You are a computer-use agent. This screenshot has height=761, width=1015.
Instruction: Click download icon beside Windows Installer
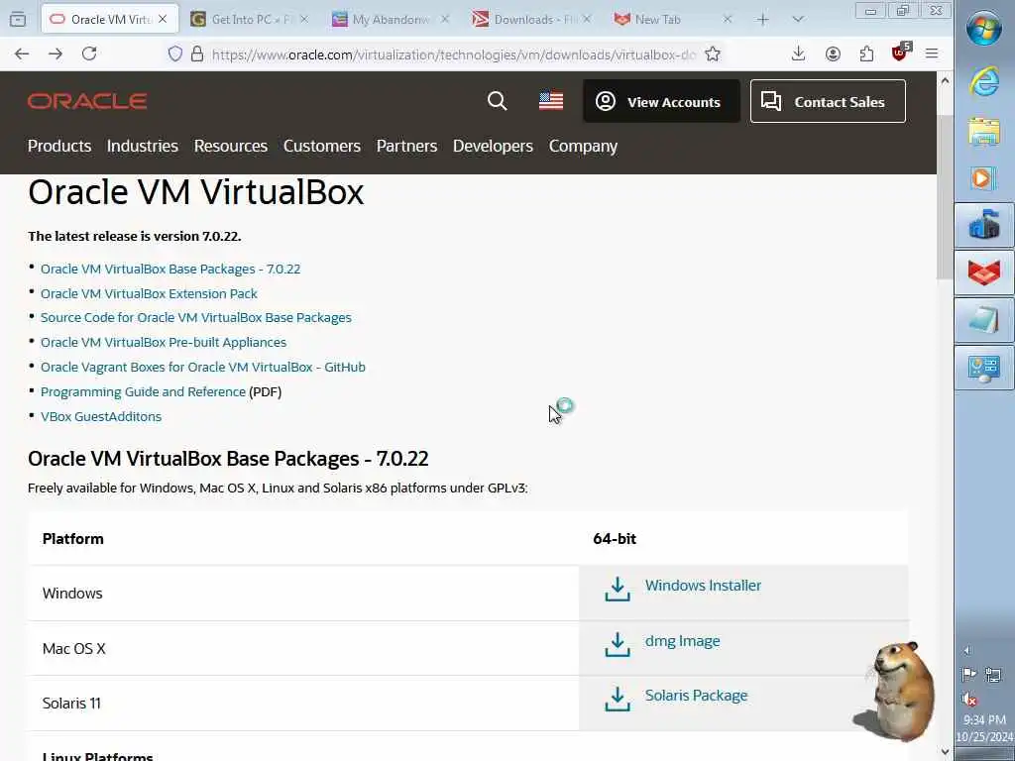pos(618,589)
